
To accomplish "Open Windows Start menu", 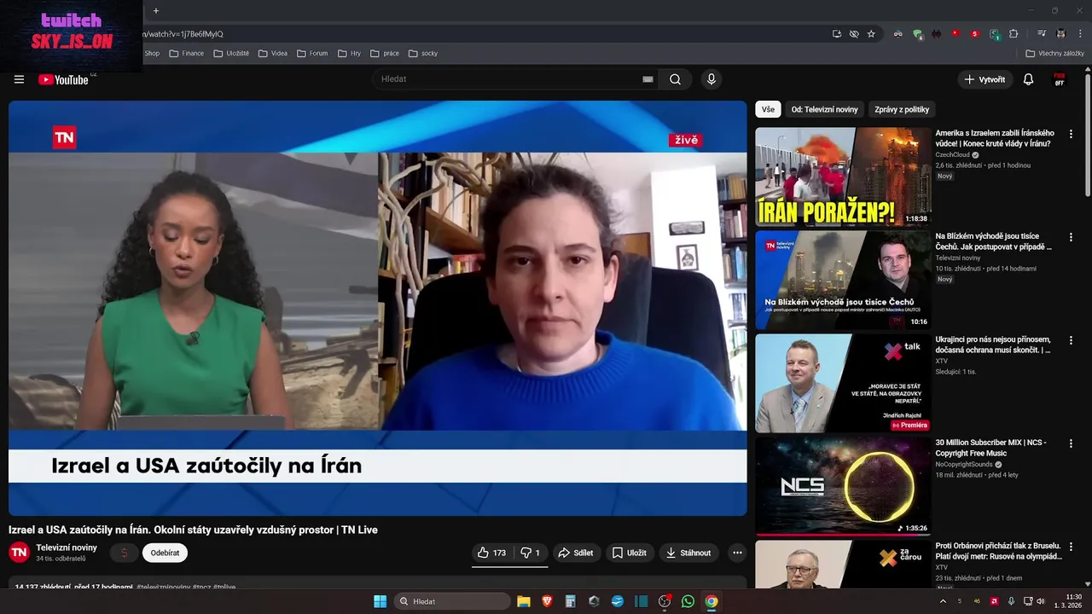I will [380, 601].
